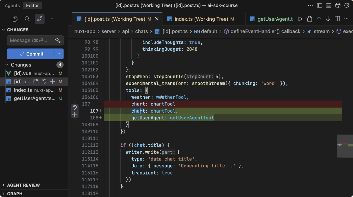Switch to Agents mode
Viewport: 353px width, 197px height.
pos(12,5)
